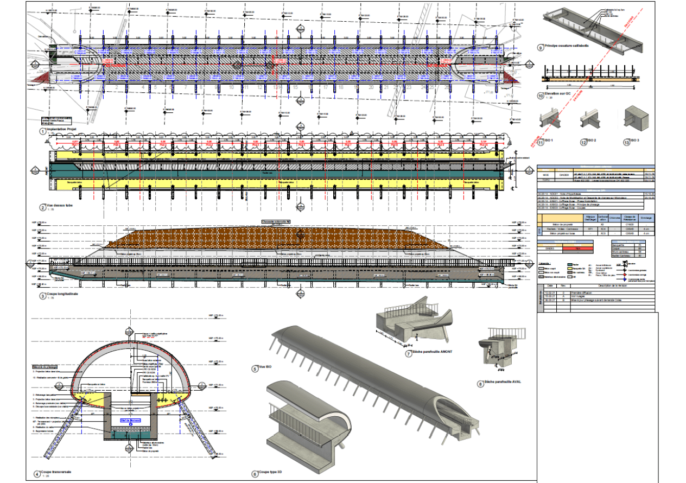
Task: Click the section marker above the tunnel arch
Action: [129, 330]
